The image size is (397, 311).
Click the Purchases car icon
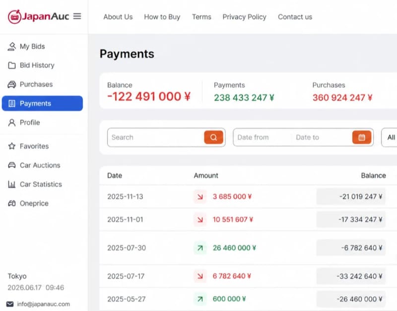pos(11,84)
